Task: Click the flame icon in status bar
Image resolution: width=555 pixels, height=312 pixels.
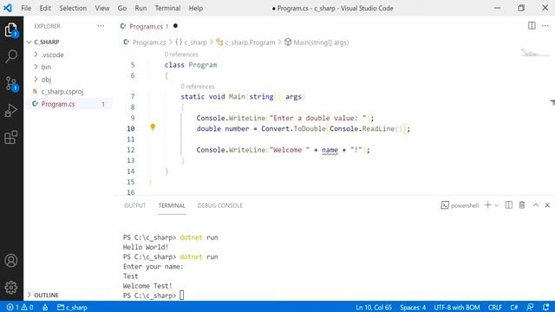Action: pyautogui.click(x=45, y=307)
